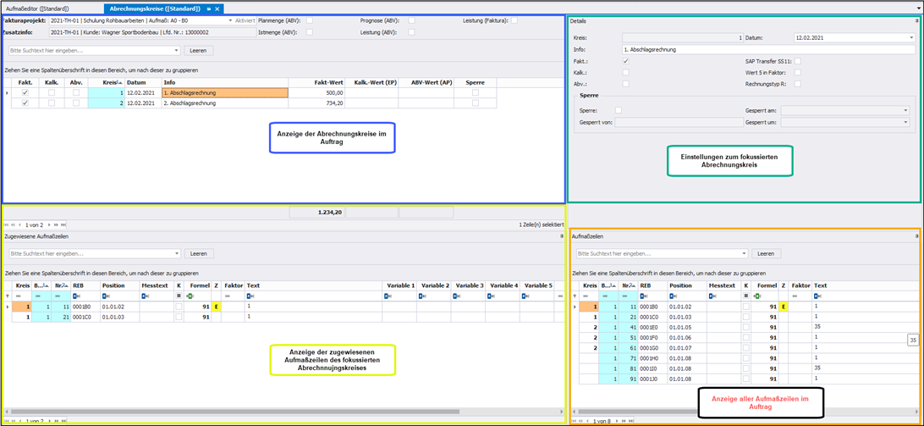
Task: Pin the Abrechnungskreise tab
Action: (x=209, y=8)
